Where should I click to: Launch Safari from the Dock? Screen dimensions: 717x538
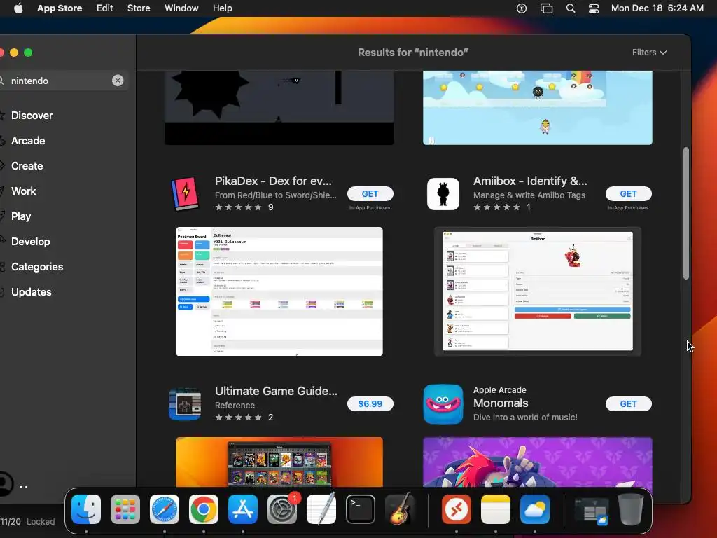[165, 509]
